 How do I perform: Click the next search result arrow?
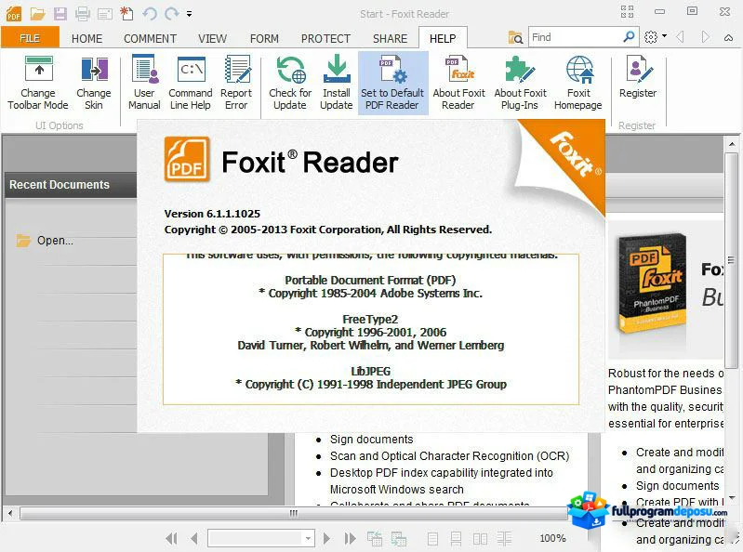705,37
